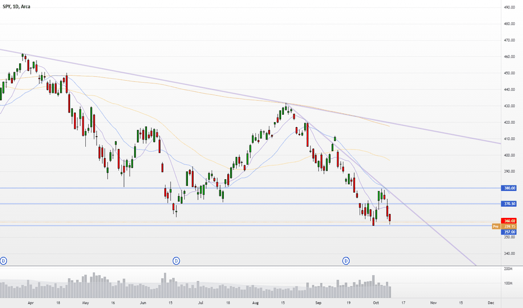Click the Nov label on time axis
The height and width of the screenshot is (308, 523).
(x=434, y=303)
